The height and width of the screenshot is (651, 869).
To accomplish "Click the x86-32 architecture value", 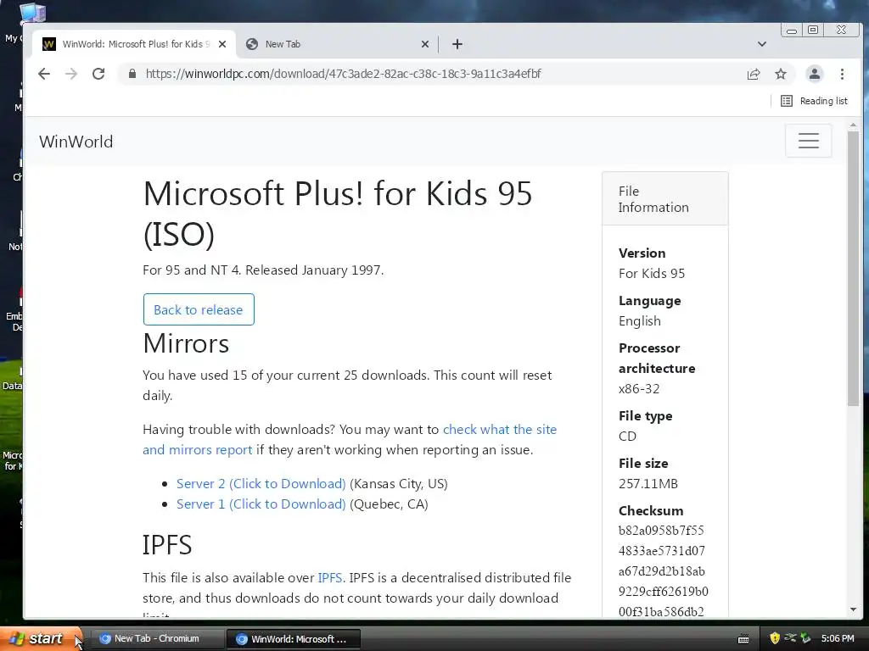I will click(x=639, y=388).
